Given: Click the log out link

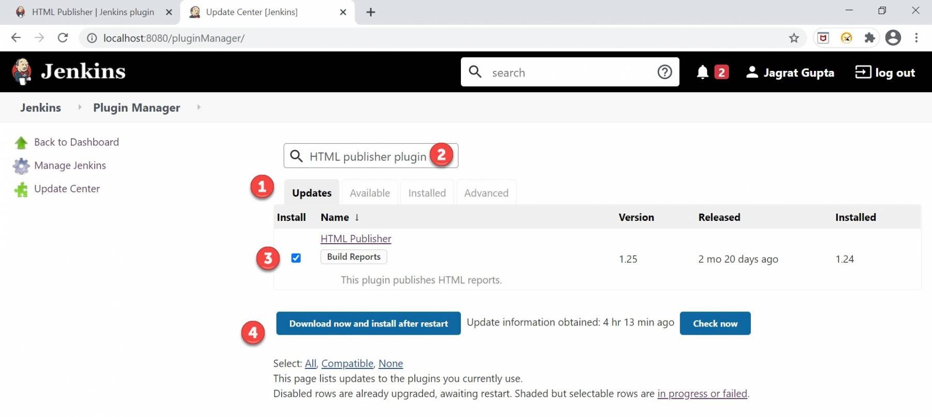Looking at the screenshot, I should [x=895, y=72].
